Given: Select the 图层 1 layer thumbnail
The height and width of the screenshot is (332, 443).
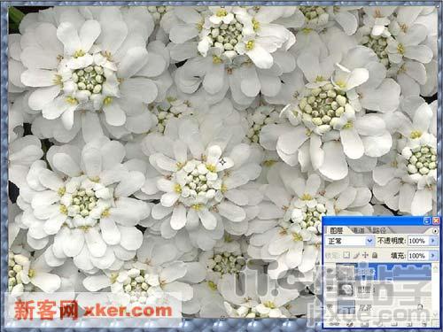Looking at the screenshot, I should (346, 290).
